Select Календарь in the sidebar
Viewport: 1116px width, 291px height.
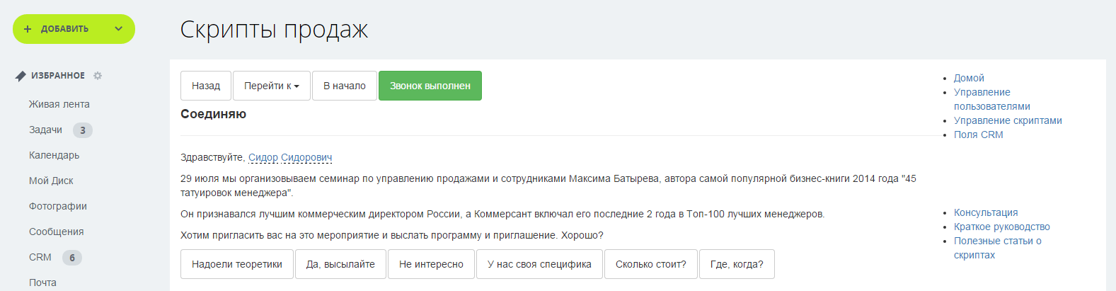pyautogui.click(x=54, y=155)
